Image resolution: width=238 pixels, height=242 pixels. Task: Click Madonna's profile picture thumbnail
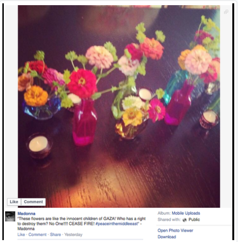pos(10,216)
